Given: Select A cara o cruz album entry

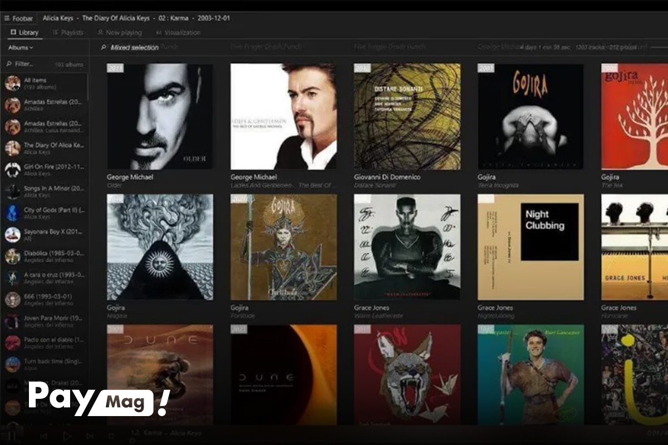Looking at the screenshot, I should 45,278.
